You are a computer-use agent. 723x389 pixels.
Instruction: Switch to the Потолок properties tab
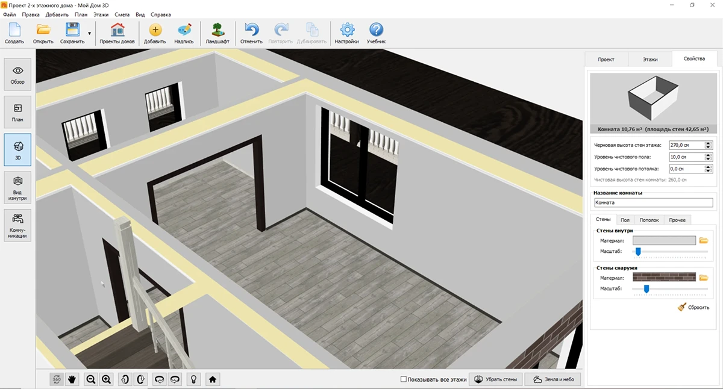(x=649, y=220)
